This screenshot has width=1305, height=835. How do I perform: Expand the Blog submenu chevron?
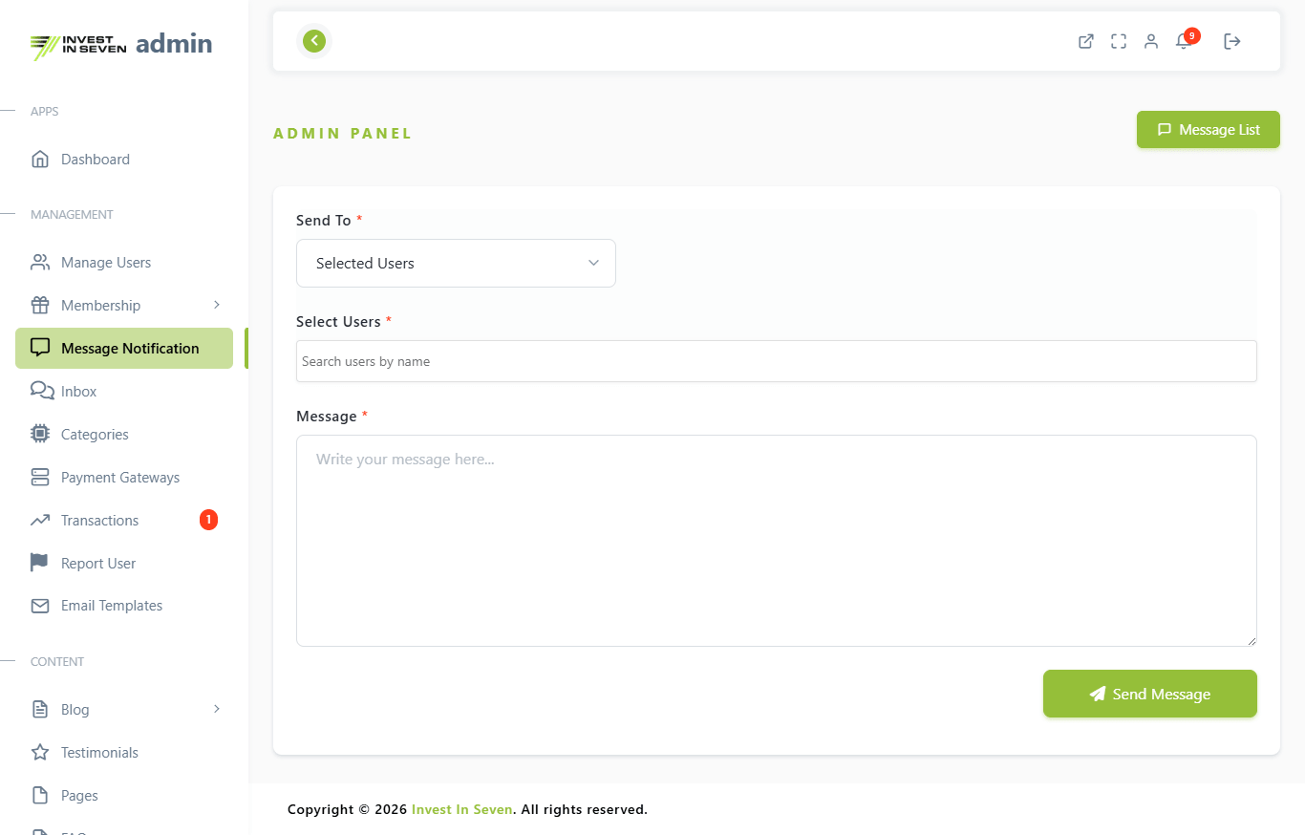click(217, 709)
